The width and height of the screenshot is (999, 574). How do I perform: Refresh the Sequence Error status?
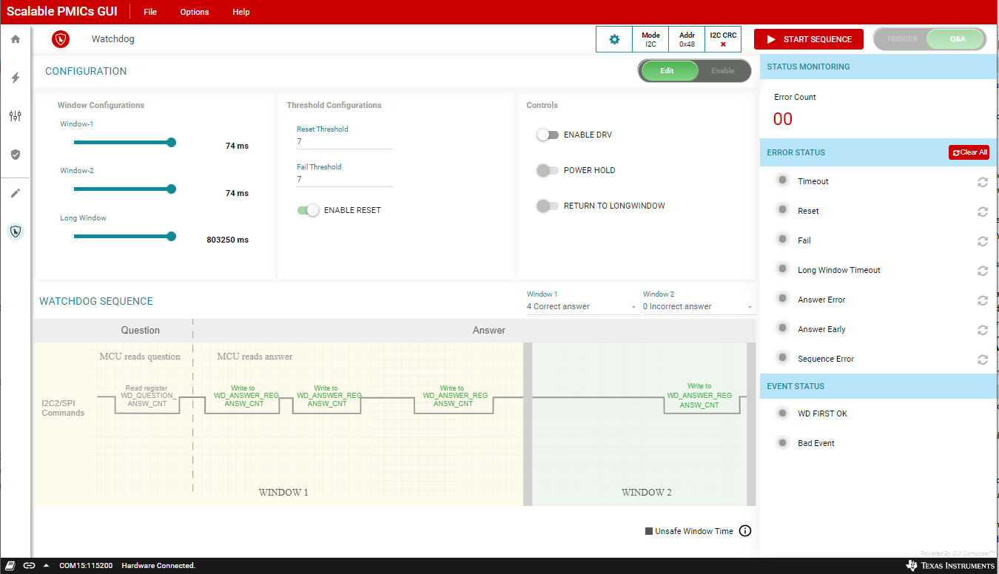[x=983, y=359]
